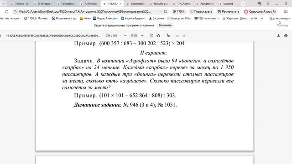This screenshot has height=164, width=292.
Task: Open the ГДЗ по математи bookmark
Action: click(x=207, y=18)
